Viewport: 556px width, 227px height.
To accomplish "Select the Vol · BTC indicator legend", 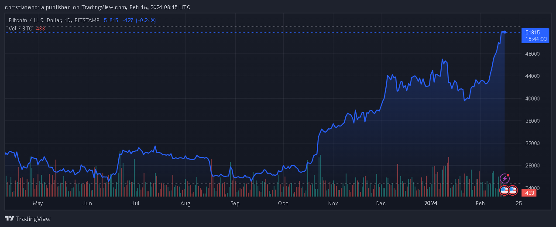I will 21,28.
